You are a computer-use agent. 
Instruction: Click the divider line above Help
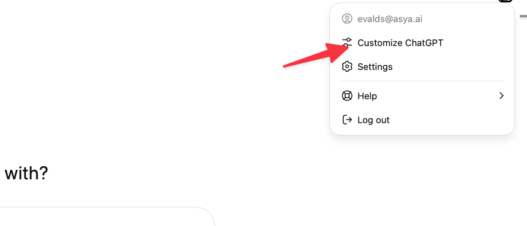click(x=422, y=81)
